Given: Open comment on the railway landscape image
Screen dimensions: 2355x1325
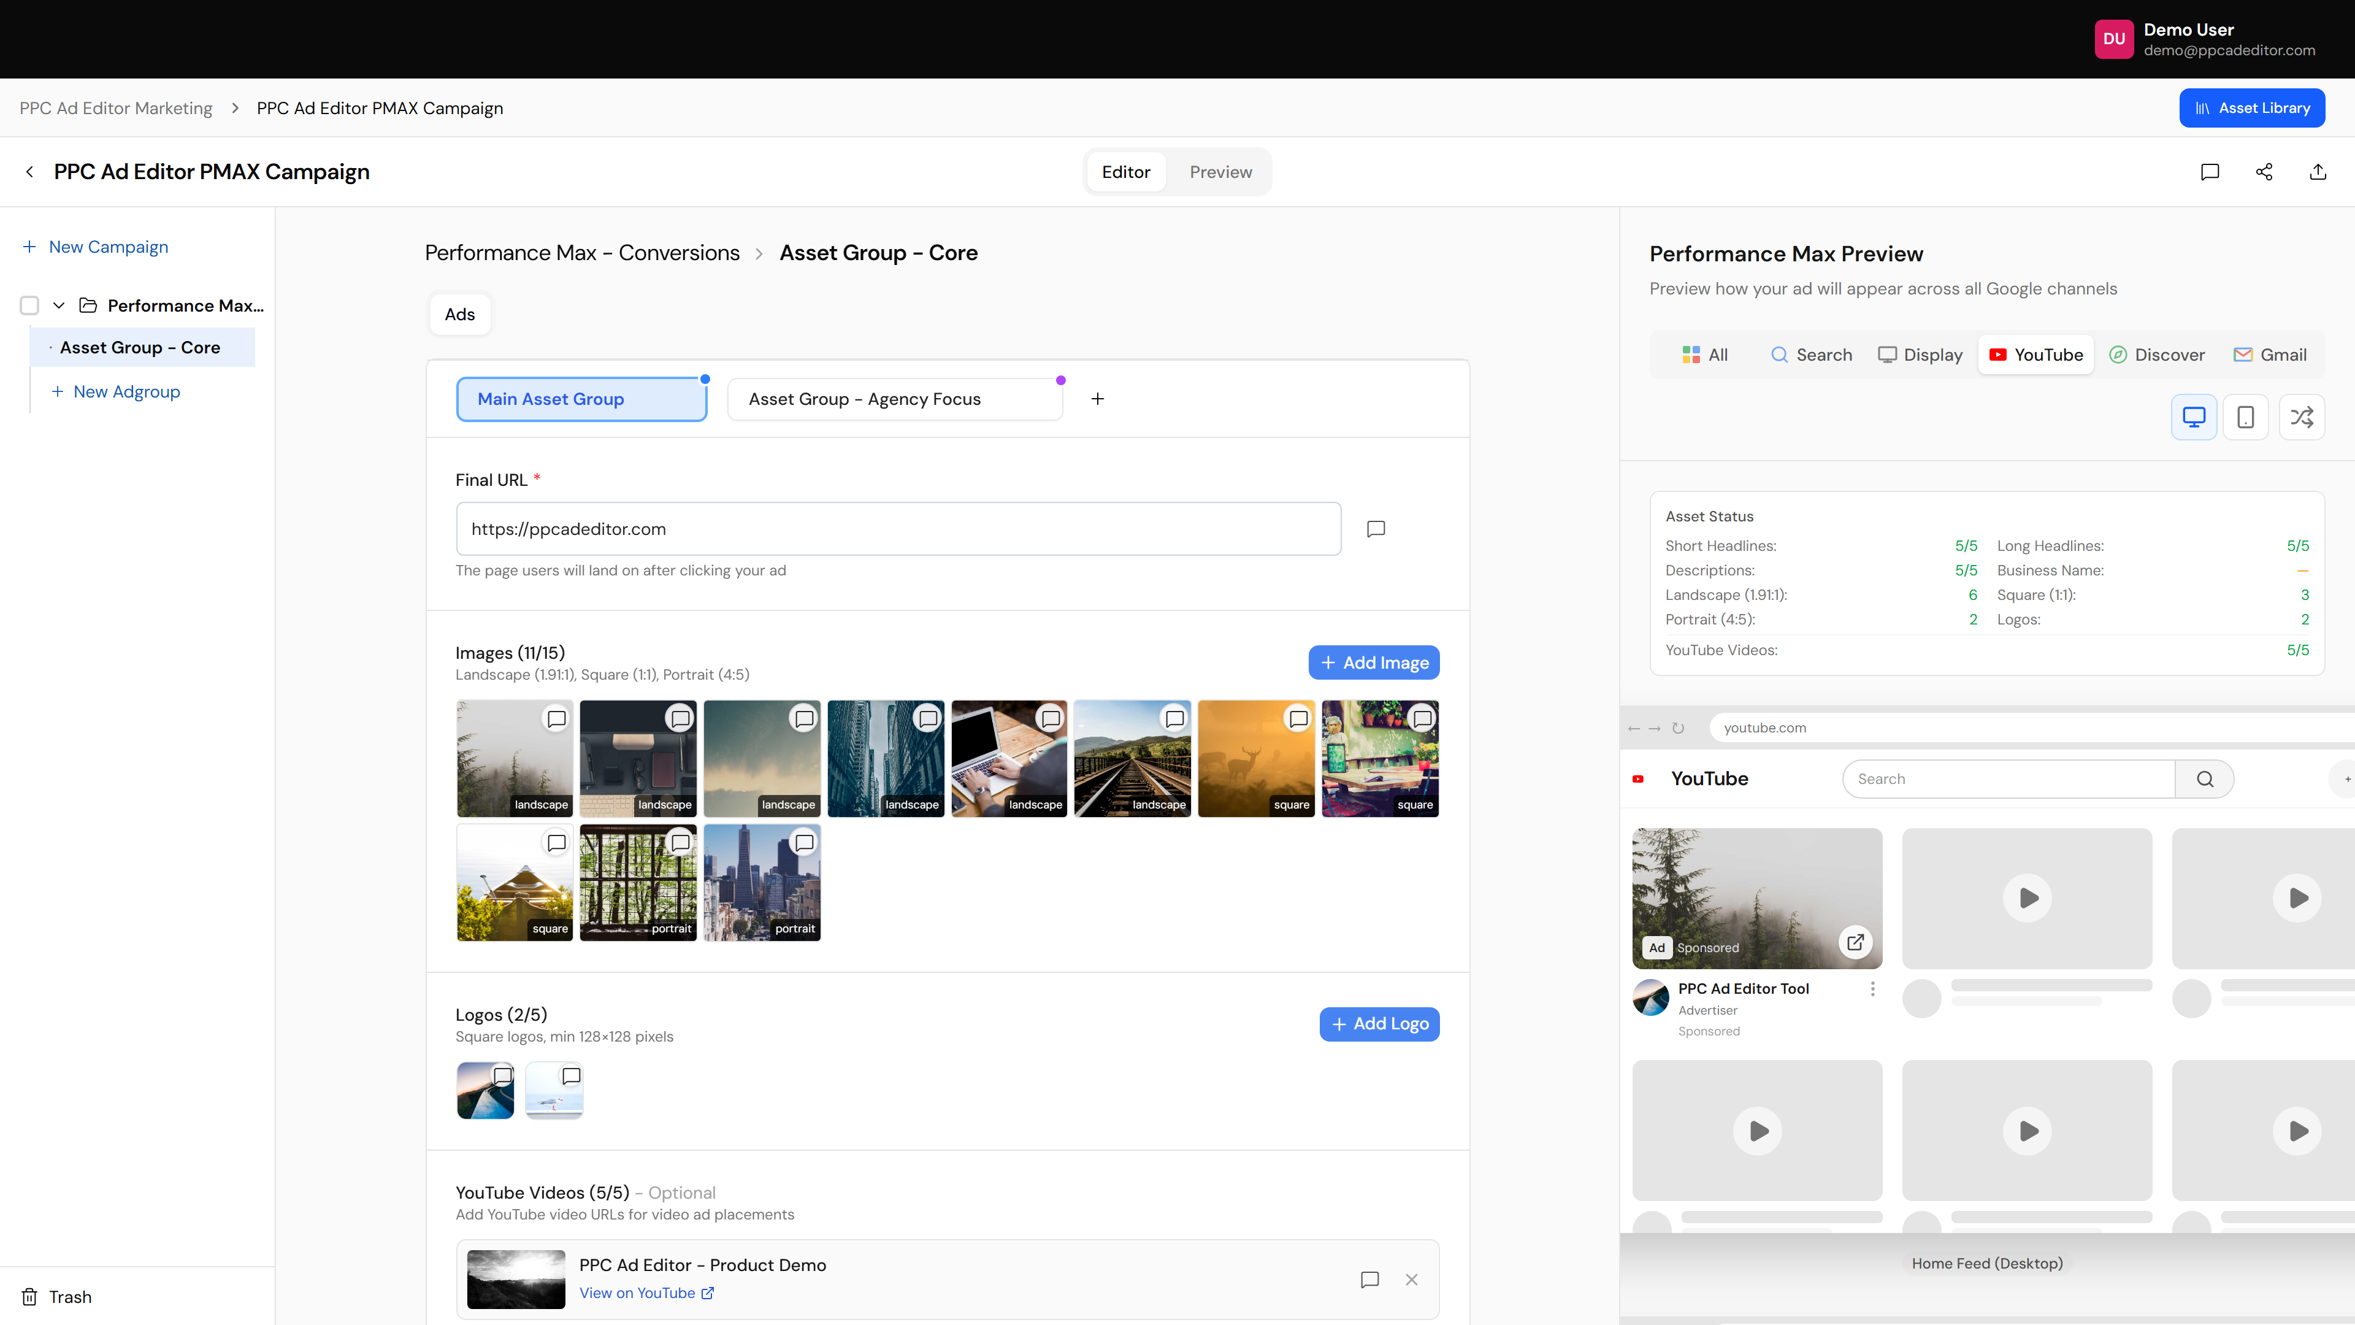Looking at the screenshot, I should pos(1175,719).
